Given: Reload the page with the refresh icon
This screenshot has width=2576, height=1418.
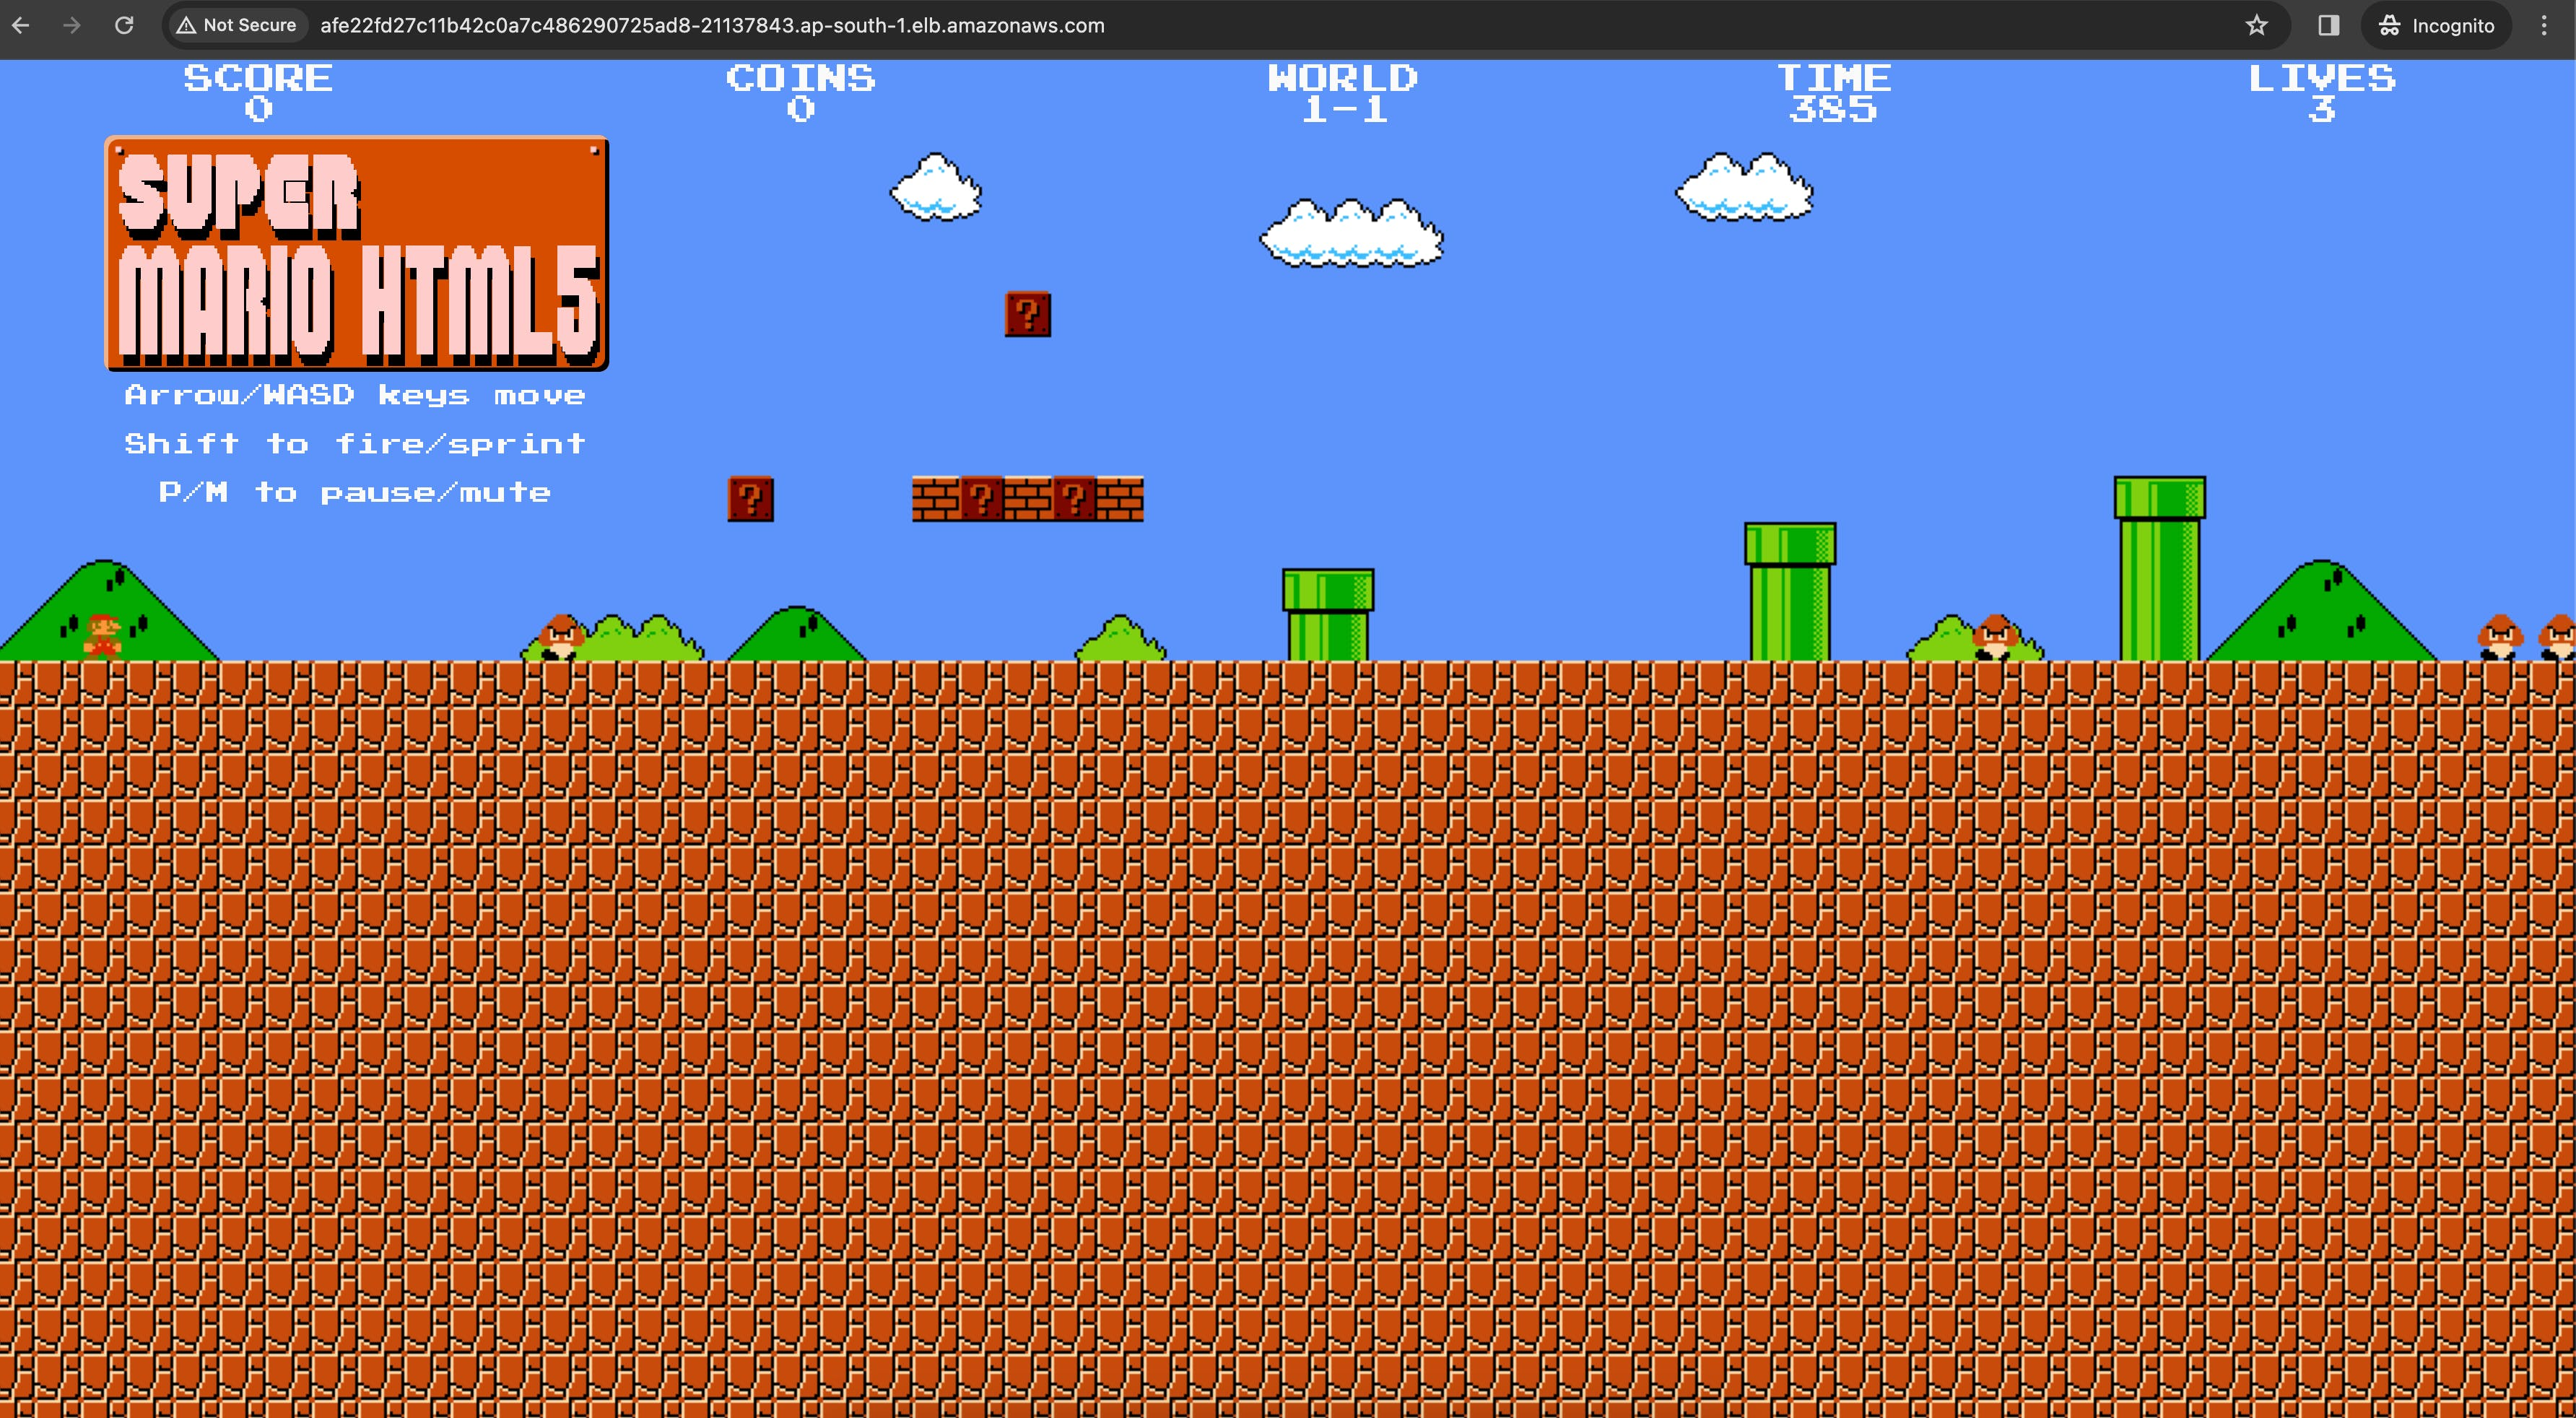Looking at the screenshot, I should [x=124, y=25].
